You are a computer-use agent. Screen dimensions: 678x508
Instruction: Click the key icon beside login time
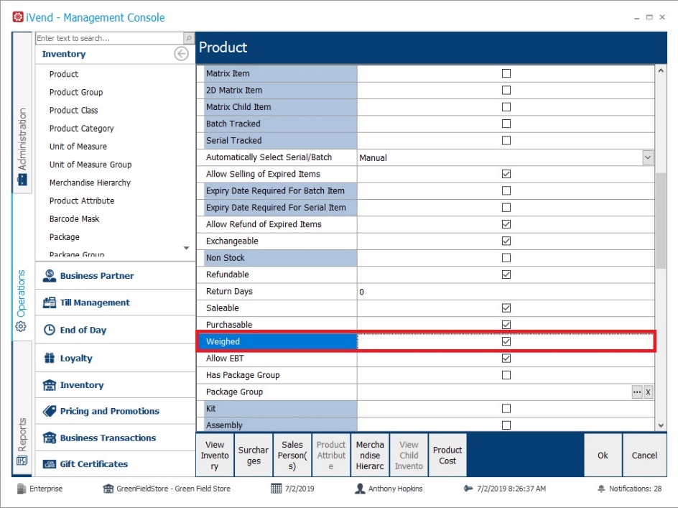468,489
